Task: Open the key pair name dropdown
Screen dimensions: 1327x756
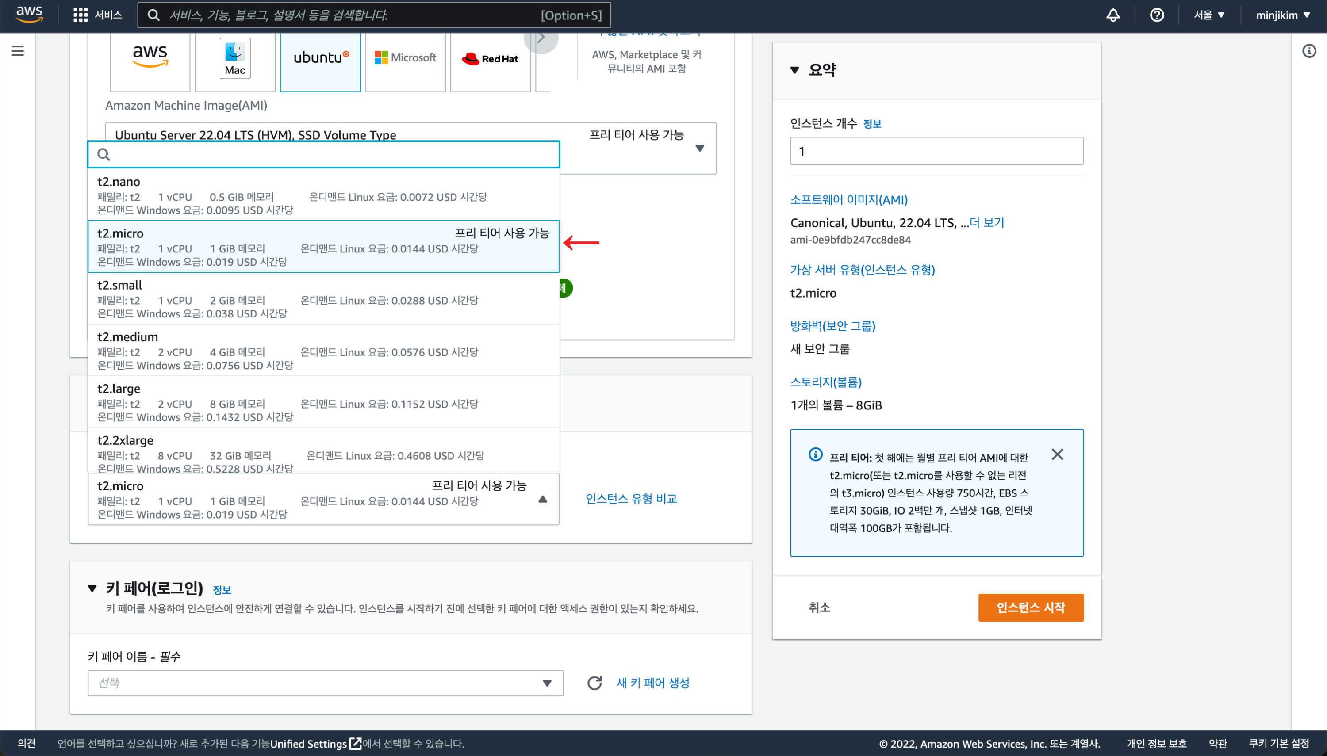Action: (325, 683)
